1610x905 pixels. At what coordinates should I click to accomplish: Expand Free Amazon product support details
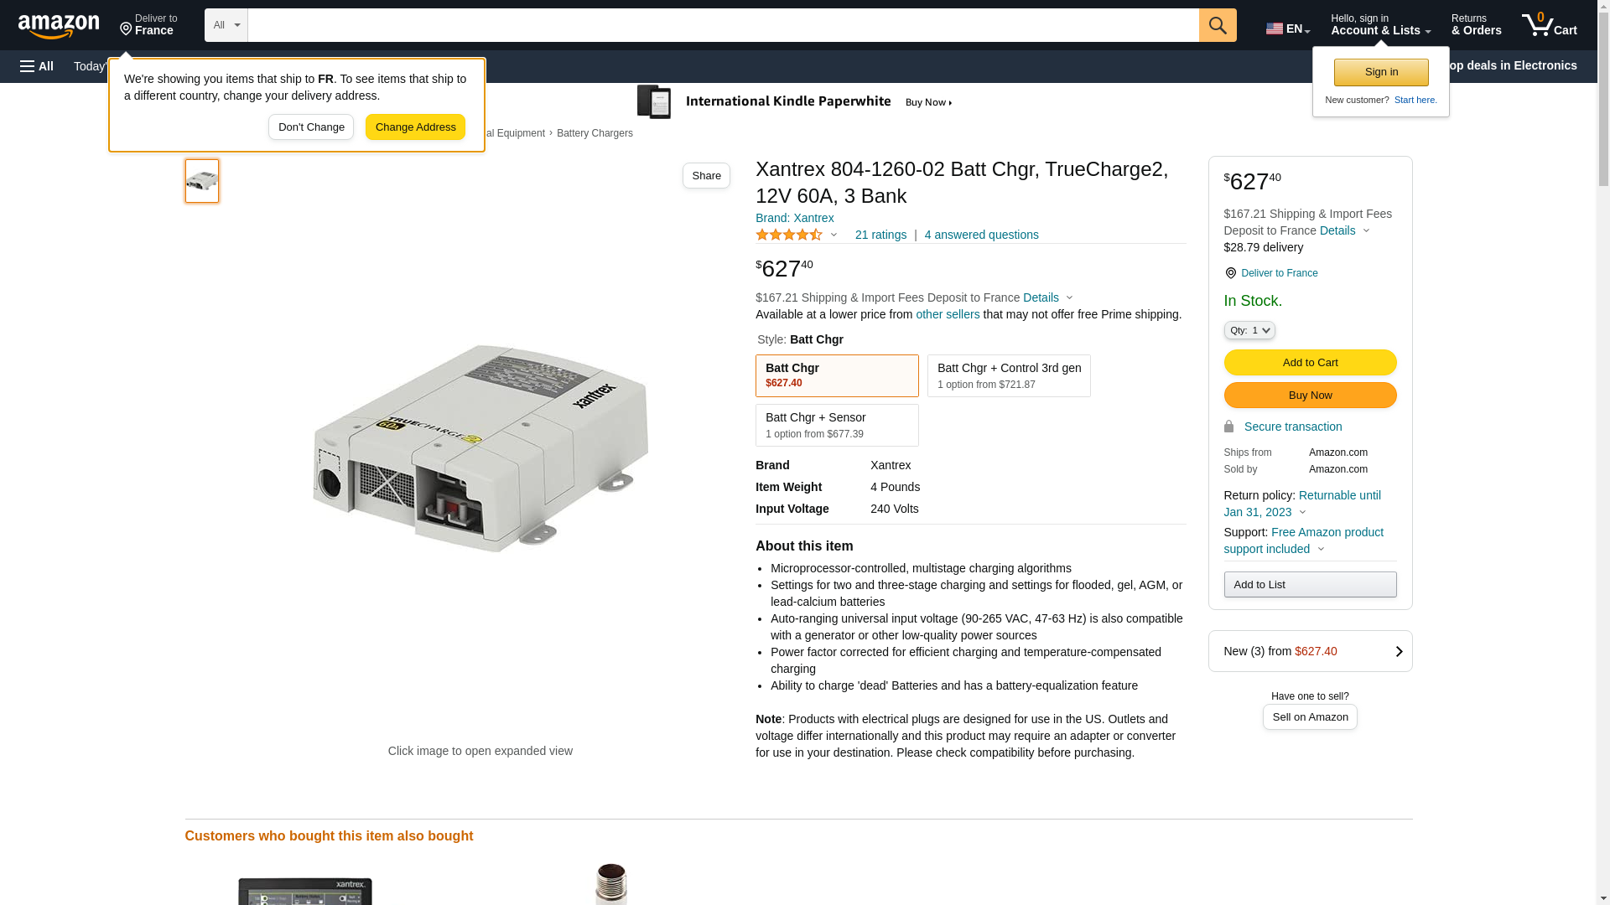point(1321,550)
